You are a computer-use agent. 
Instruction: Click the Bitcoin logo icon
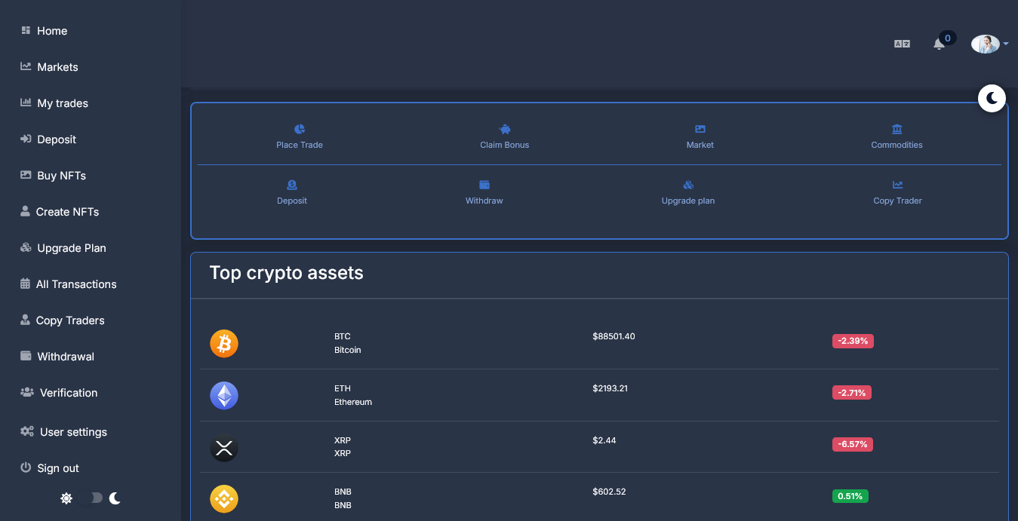224,344
